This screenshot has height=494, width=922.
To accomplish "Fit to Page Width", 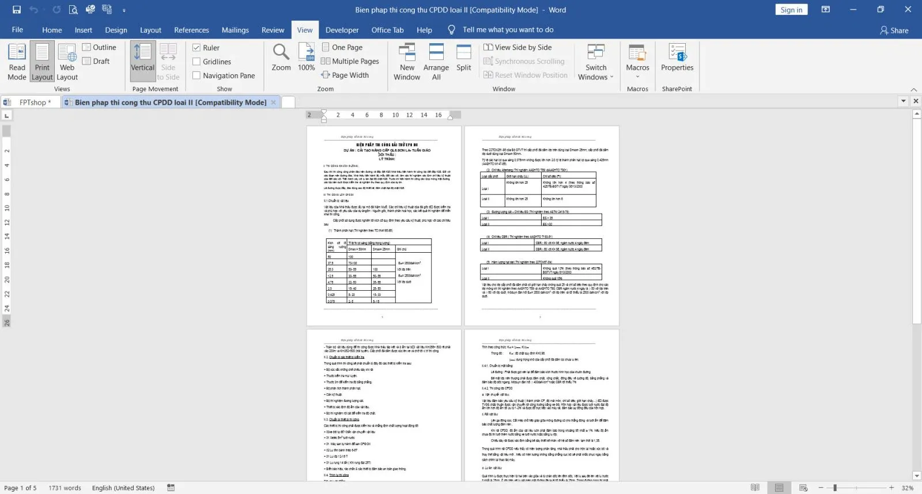I will click(345, 75).
